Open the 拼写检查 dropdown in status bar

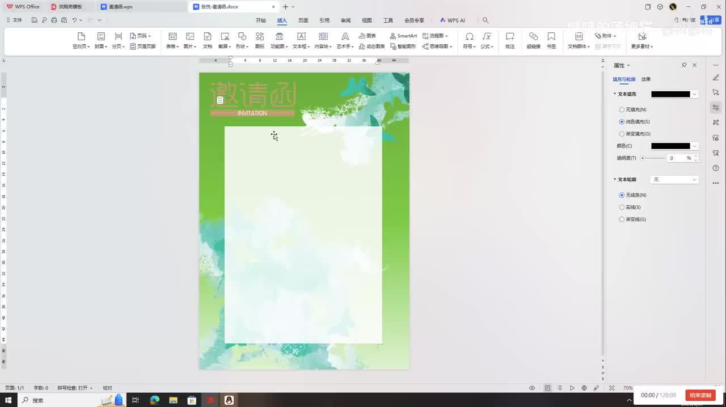(75, 388)
